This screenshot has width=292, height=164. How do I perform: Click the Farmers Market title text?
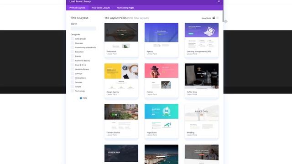tap(113, 133)
